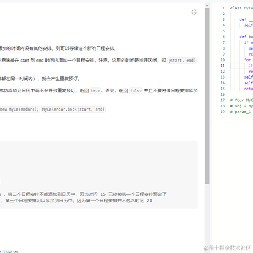Click example explanation text mentioning time 15
Image resolution: width=253 pixels, height=253 pixels.
click(x=83, y=194)
